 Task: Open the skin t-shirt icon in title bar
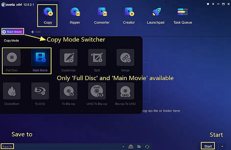[x=208, y=4]
